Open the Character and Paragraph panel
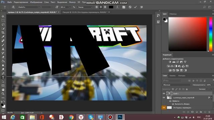Screen dimensions: 214x120 pos(124,7)
